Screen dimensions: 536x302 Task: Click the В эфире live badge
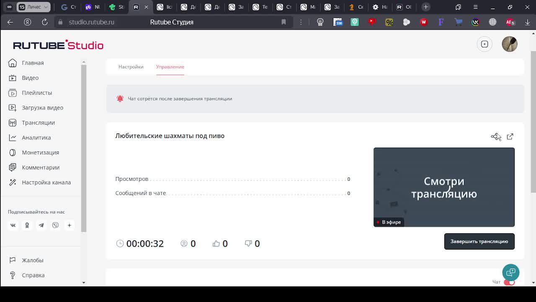click(389, 222)
